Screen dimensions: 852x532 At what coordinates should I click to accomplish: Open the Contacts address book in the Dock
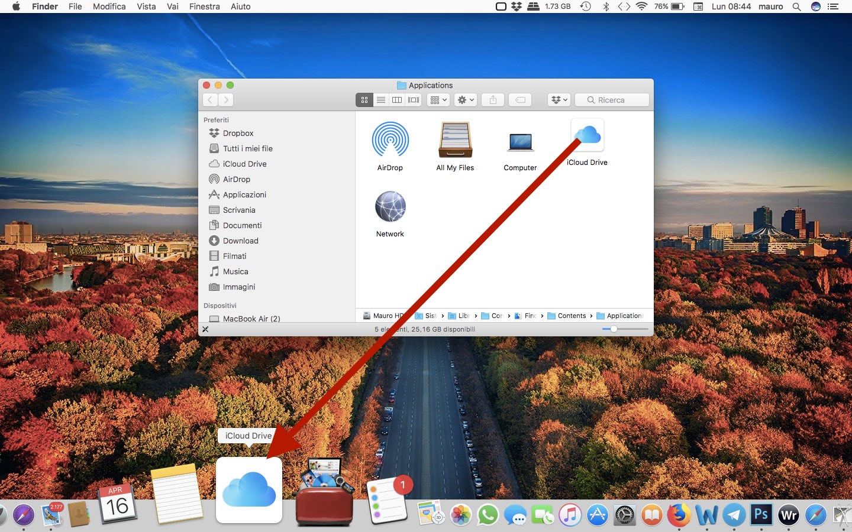click(79, 514)
